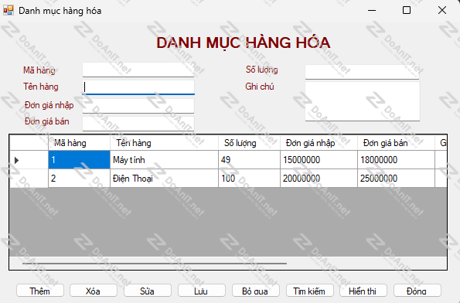Click the Thêm button
Viewport: 460px width, 303px height.
click(x=40, y=291)
